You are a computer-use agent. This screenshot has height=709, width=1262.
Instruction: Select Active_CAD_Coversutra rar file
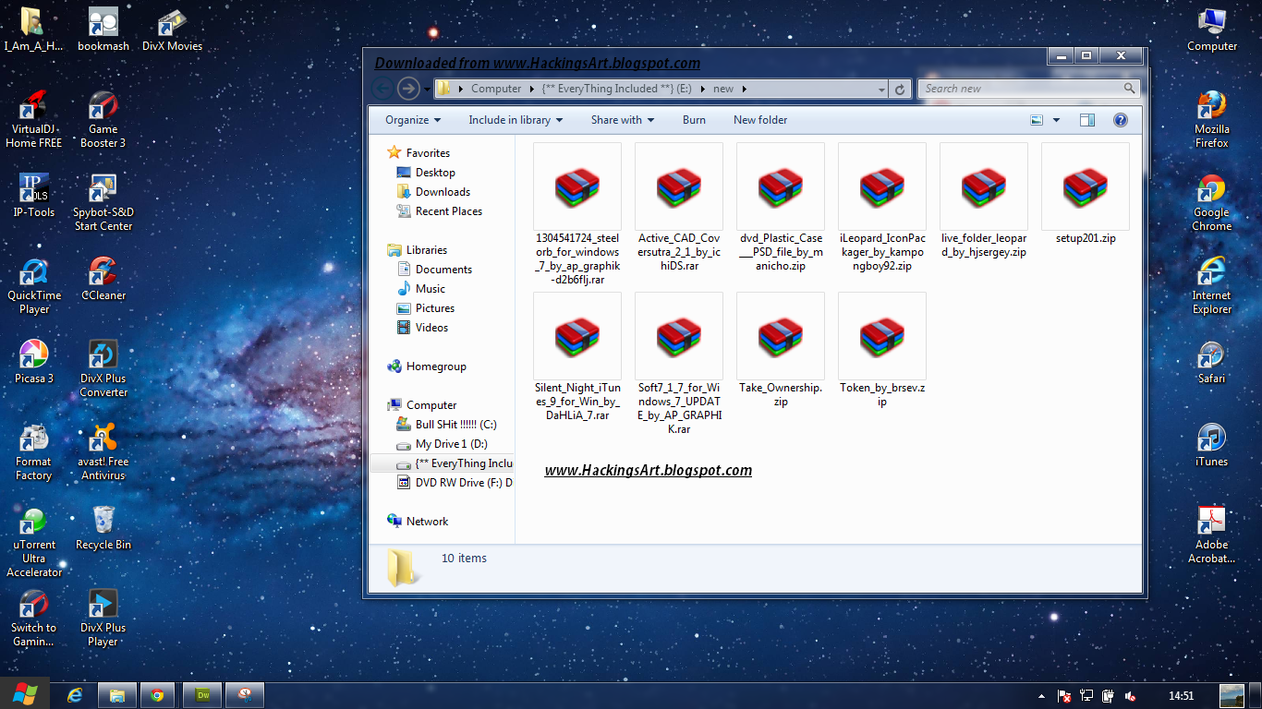[679, 208]
